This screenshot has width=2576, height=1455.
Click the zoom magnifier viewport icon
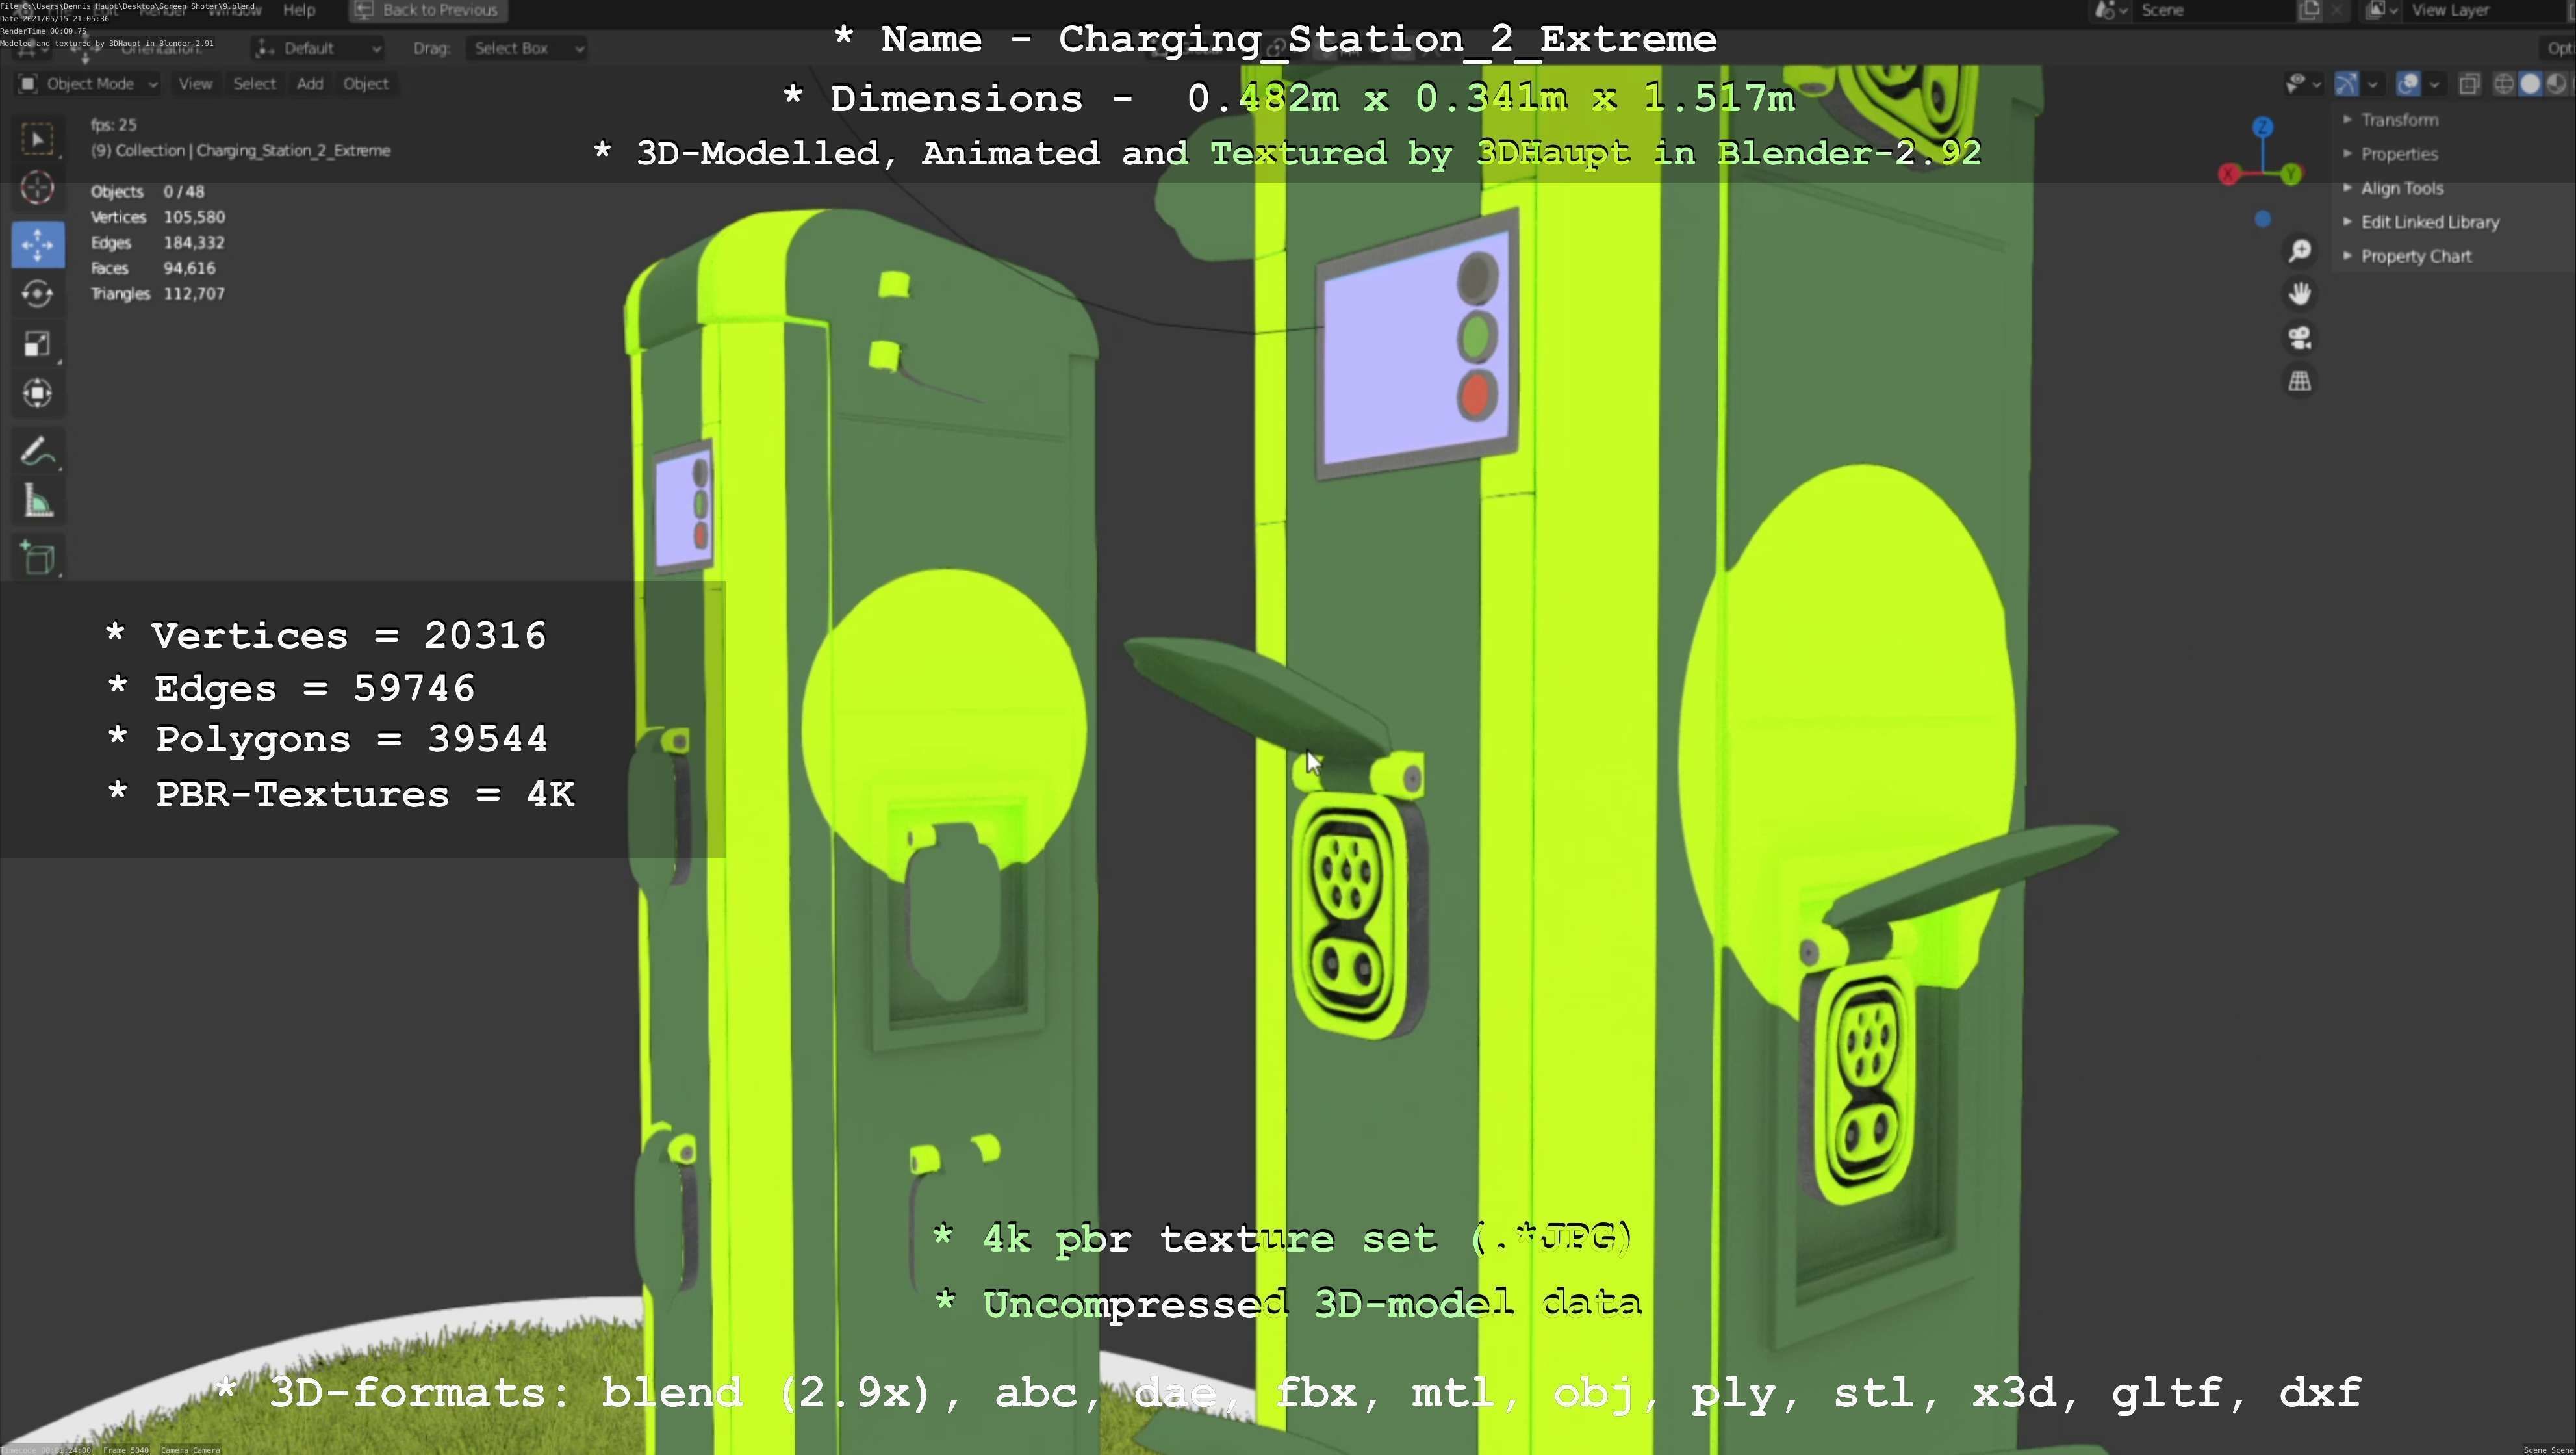click(x=2300, y=250)
